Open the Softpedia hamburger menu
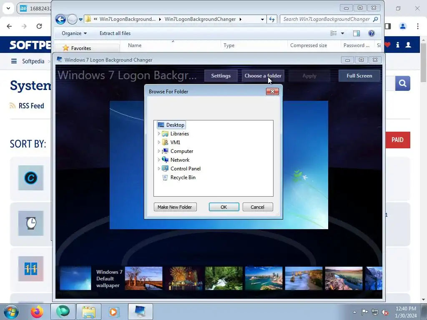This screenshot has height=320, width=427. click(14, 61)
